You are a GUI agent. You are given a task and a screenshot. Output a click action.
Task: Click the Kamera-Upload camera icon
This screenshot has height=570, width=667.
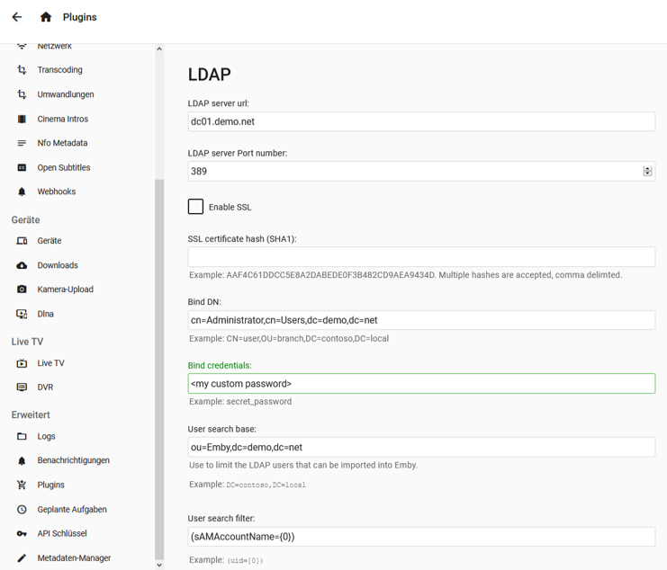click(x=22, y=289)
